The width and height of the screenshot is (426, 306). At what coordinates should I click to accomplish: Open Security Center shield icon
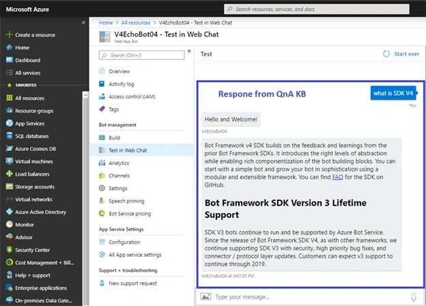pyautogui.click(x=10, y=249)
